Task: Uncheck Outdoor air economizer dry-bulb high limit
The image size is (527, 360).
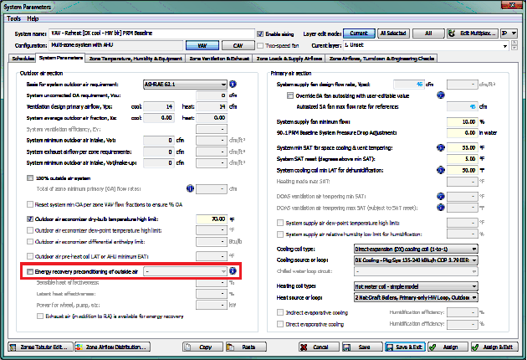Action: [31, 219]
